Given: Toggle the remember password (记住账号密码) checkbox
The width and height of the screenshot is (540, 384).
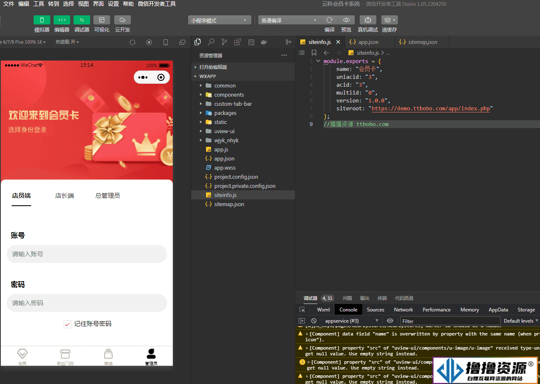Looking at the screenshot, I should pos(67,324).
